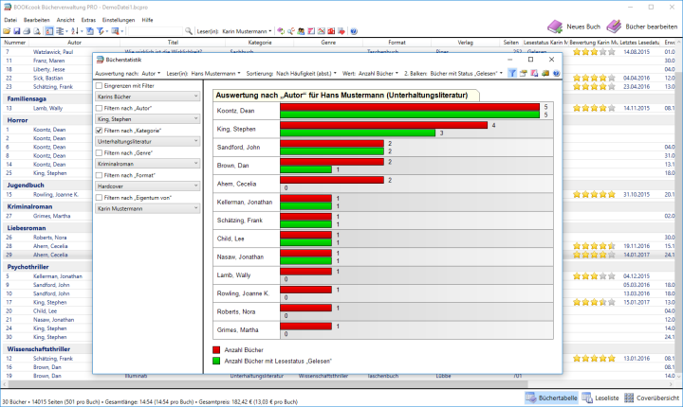Check the "Filtern nach Genre" checkbox
The width and height of the screenshot is (683, 407).
click(101, 152)
